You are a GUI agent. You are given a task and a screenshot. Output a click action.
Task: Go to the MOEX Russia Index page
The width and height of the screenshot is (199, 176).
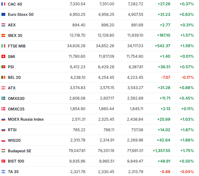click(x=26, y=119)
